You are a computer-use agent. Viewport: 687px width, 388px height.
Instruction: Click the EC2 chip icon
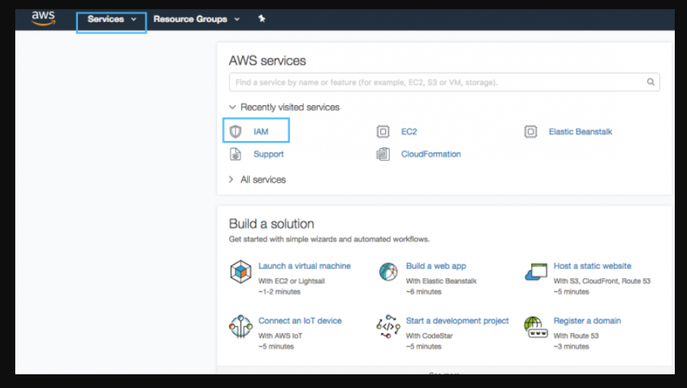pos(383,132)
